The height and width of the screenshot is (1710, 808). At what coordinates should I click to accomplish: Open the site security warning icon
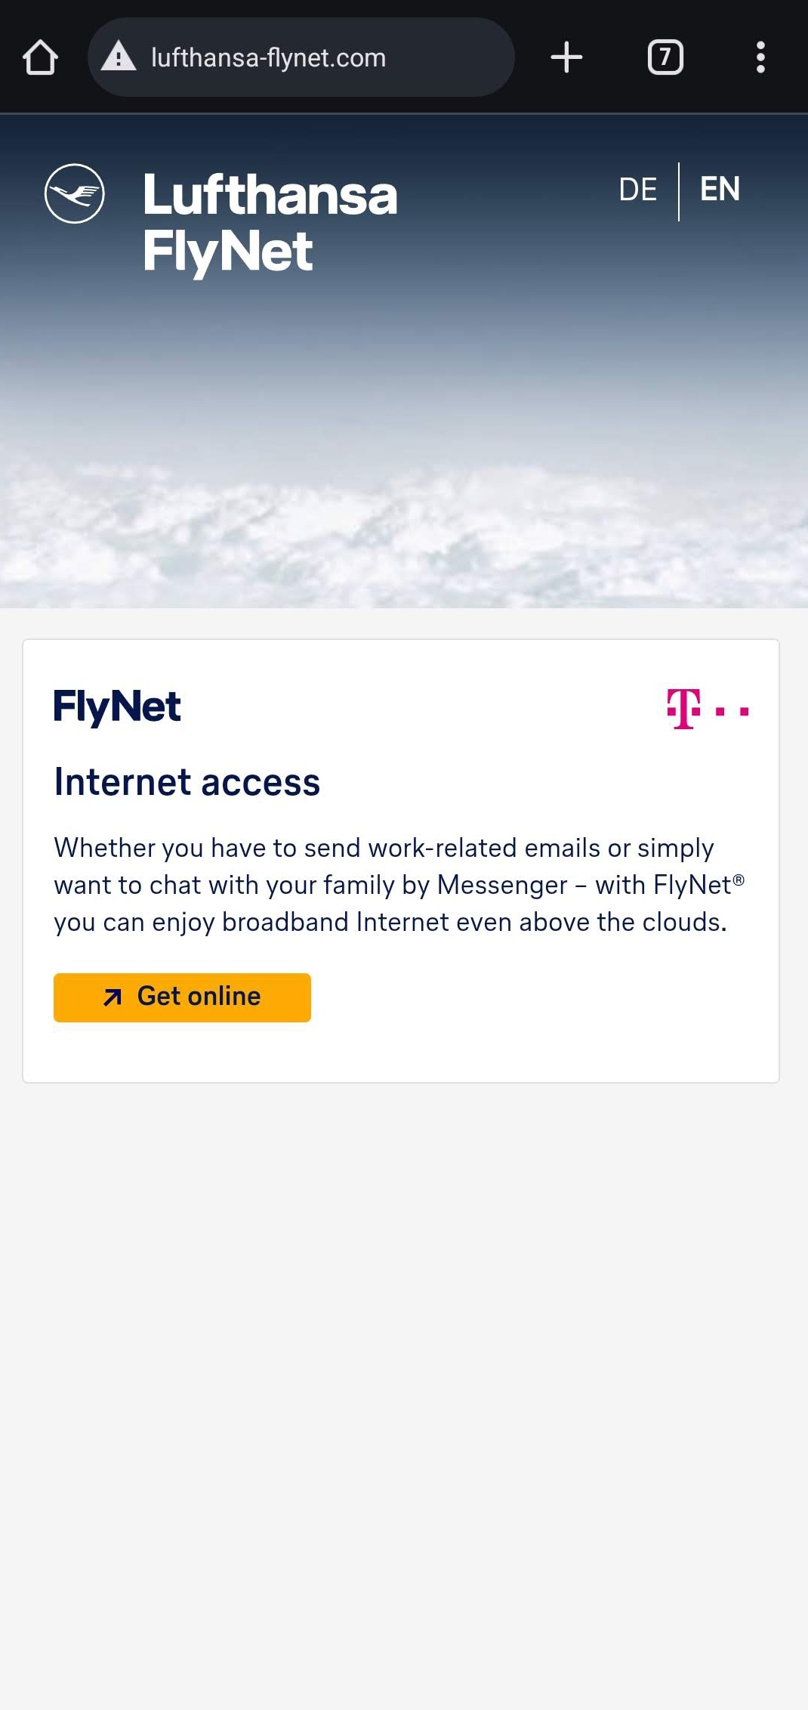(119, 57)
